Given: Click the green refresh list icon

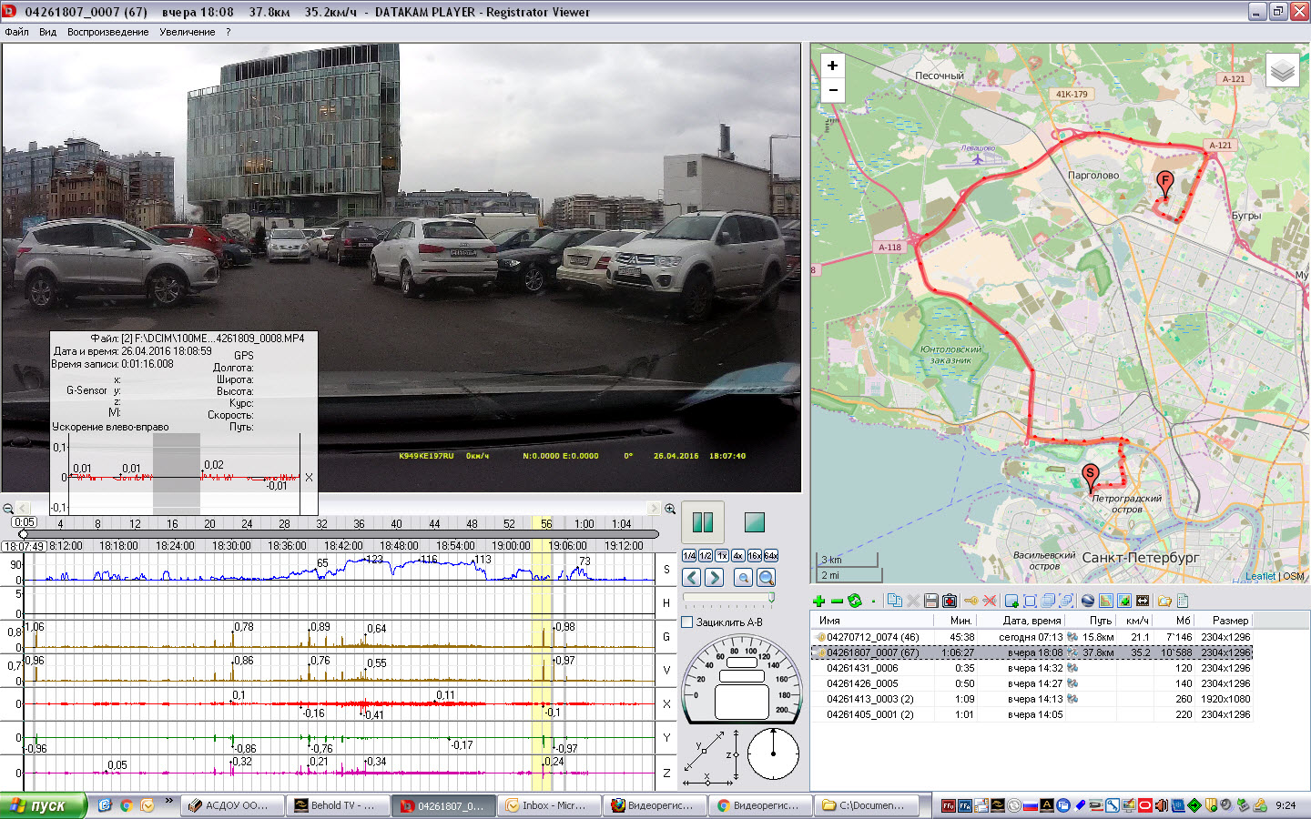Looking at the screenshot, I should 854,601.
